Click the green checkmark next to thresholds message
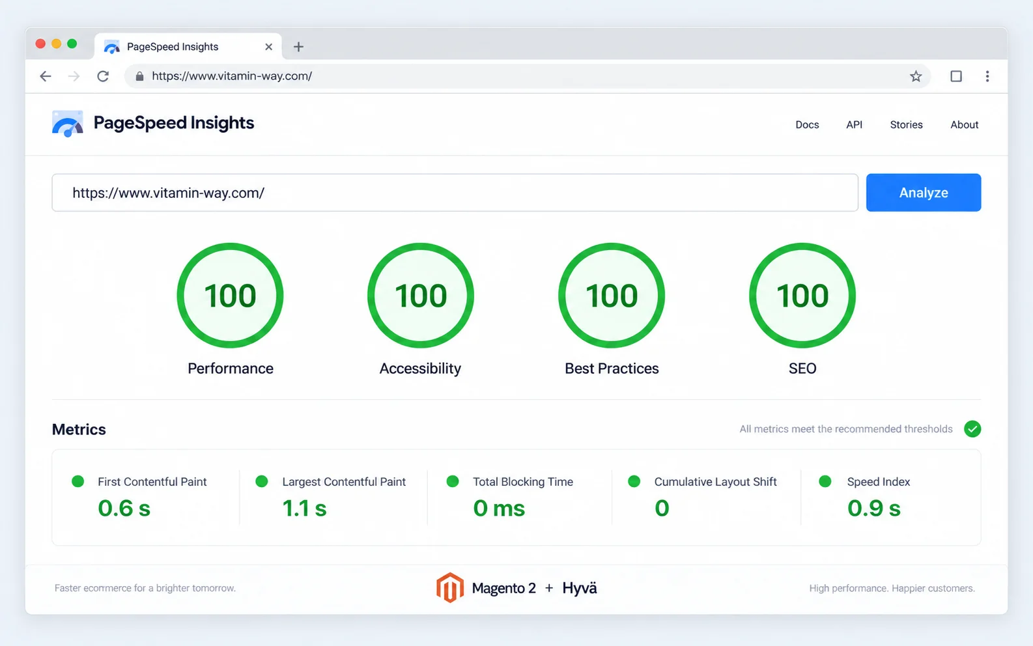The image size is (1033, 646). pos(972,429)
